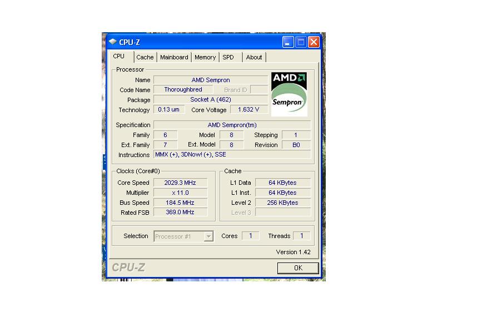Click the maximize button in title bar

pos(301,42)
